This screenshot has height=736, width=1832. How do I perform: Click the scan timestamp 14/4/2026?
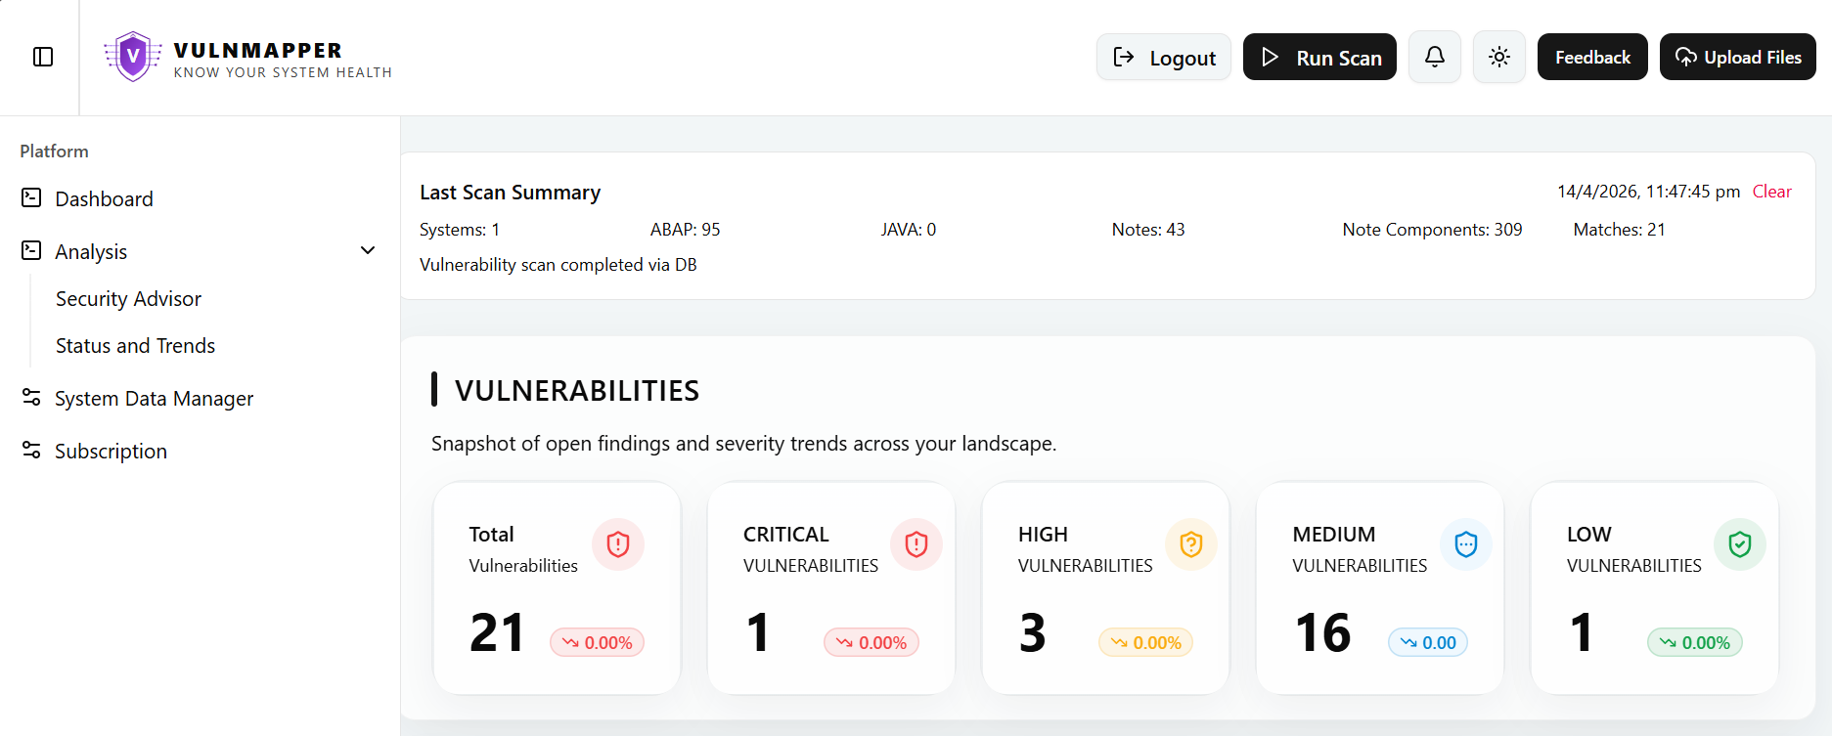click(1649, 192)
